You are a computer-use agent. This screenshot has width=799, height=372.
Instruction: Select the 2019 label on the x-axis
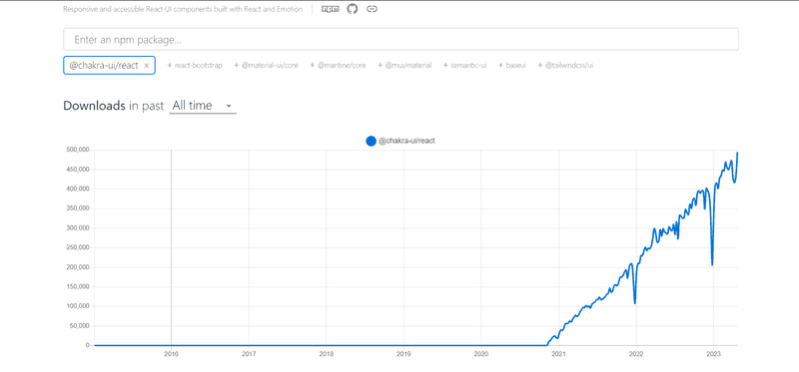click(403, 353)
